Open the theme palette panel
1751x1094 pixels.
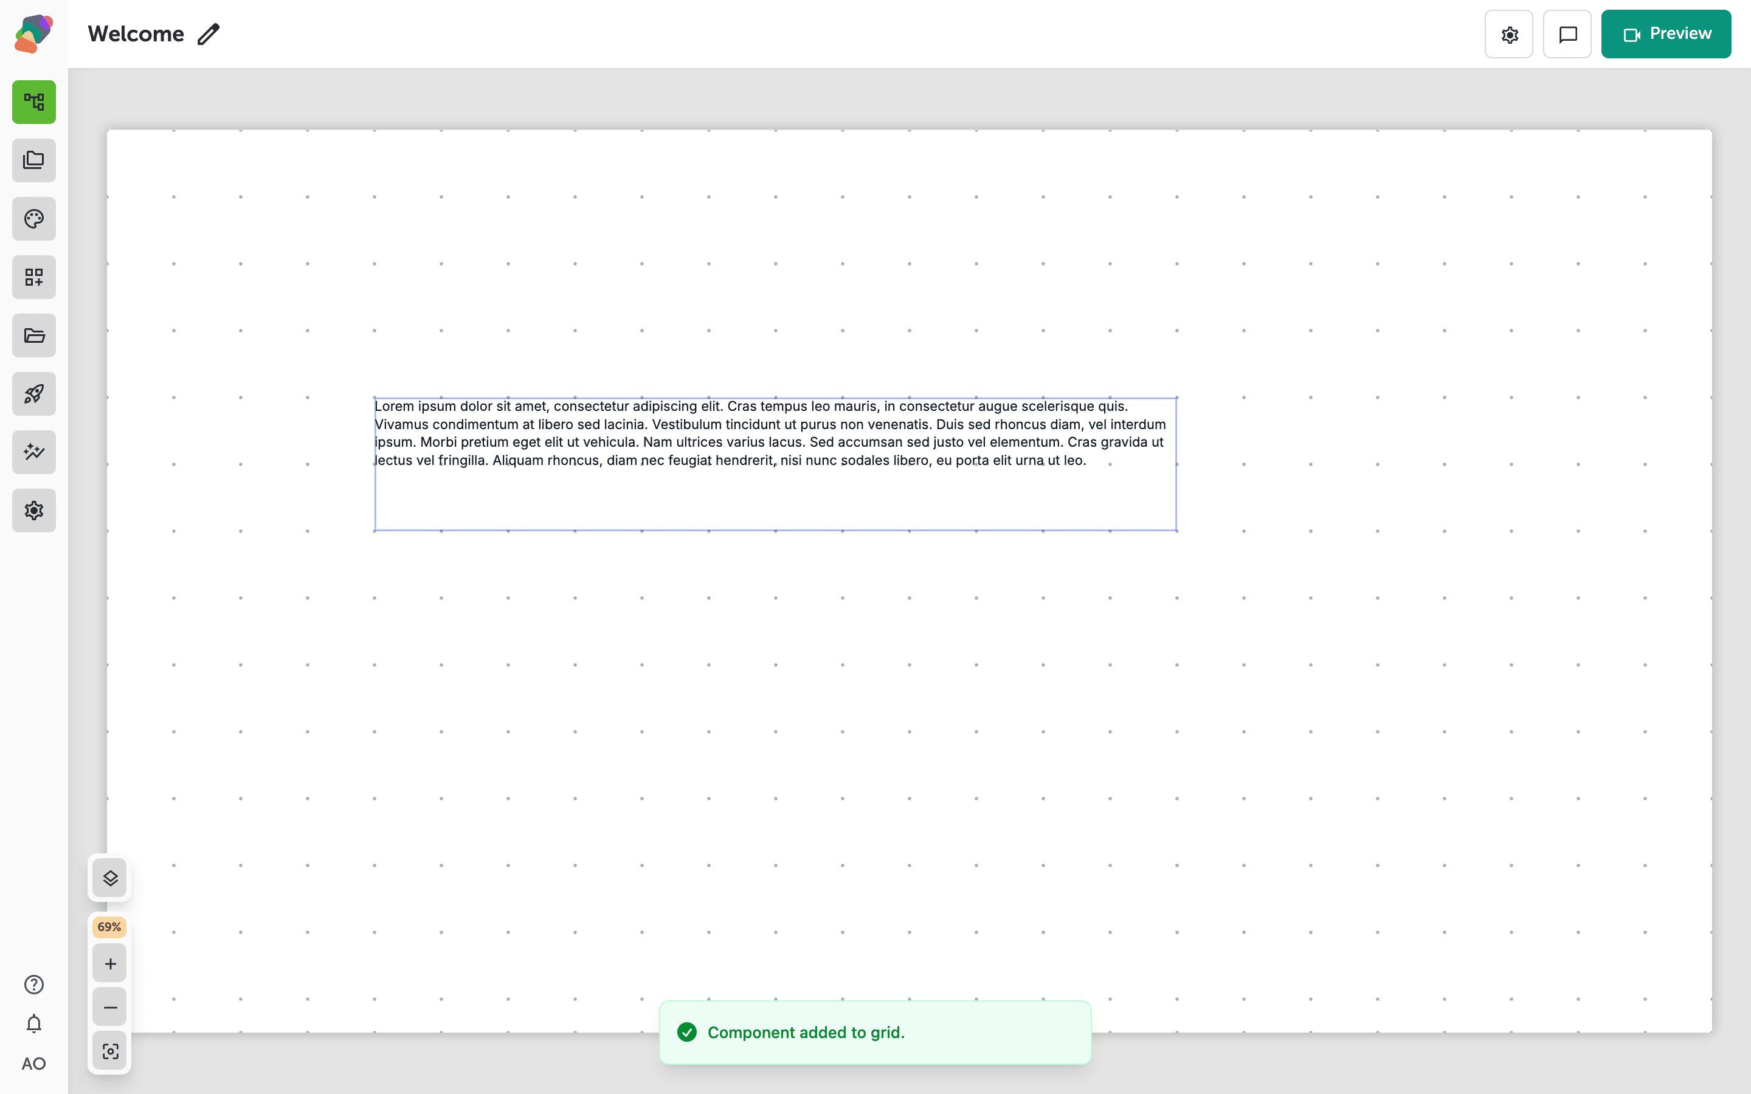[x=34, y=219]
